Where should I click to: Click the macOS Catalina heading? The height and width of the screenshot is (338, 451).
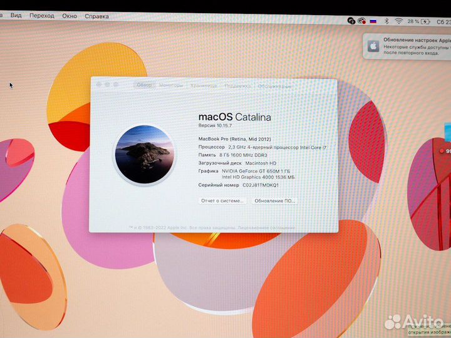click(235, 117)
